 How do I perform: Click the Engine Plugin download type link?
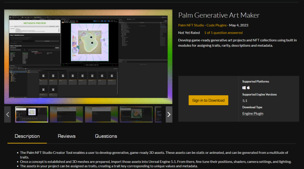[x=253, y=114]
